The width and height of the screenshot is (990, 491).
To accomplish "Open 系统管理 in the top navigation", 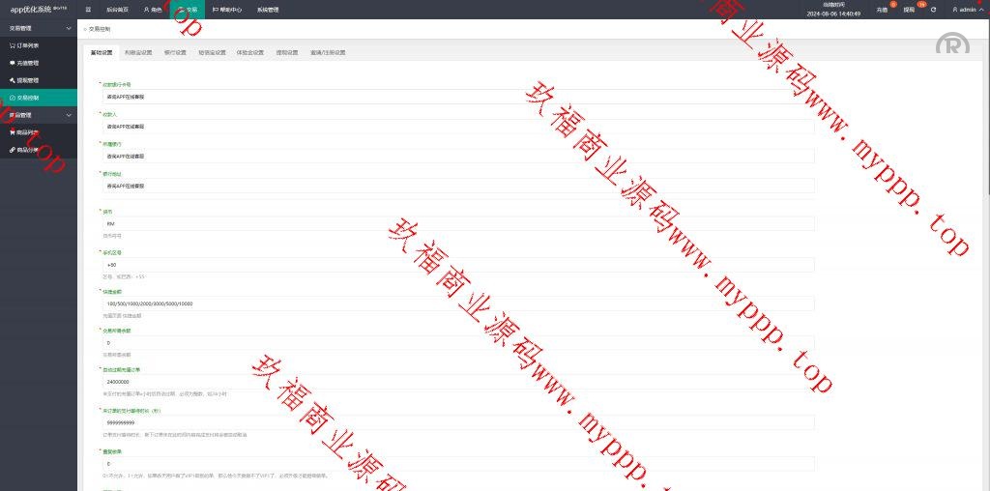I will pyautogui.click(x=268, y=9).
